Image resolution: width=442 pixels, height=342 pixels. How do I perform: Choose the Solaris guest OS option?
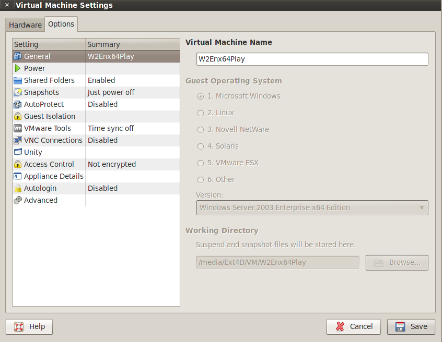pyautogui.click(x=201, y=146)
